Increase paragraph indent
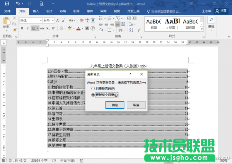Viewport: 232px width, 164px height. [134, 18]
